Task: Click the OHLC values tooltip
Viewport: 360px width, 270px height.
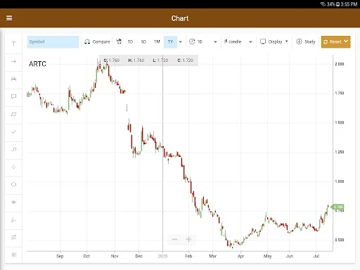Action: (148, 60)
